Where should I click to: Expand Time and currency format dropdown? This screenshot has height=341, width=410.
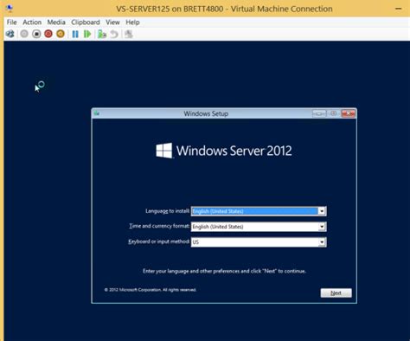(x=322, y=227)
